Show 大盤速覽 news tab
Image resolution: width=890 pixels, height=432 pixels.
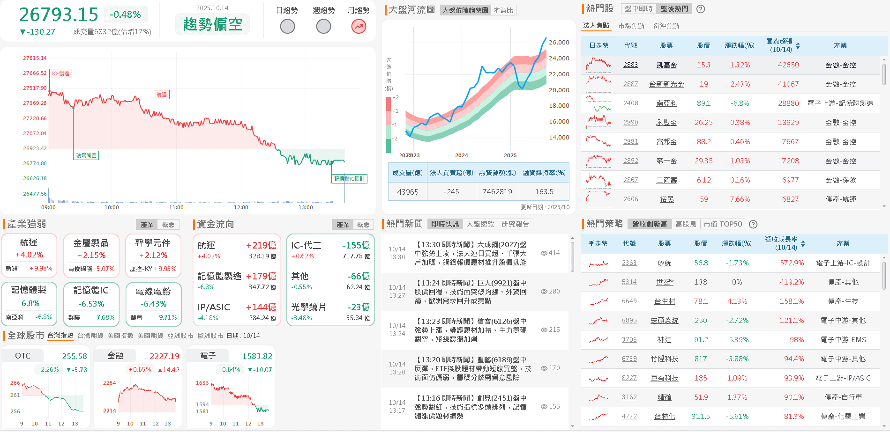[x=480, y=224]
